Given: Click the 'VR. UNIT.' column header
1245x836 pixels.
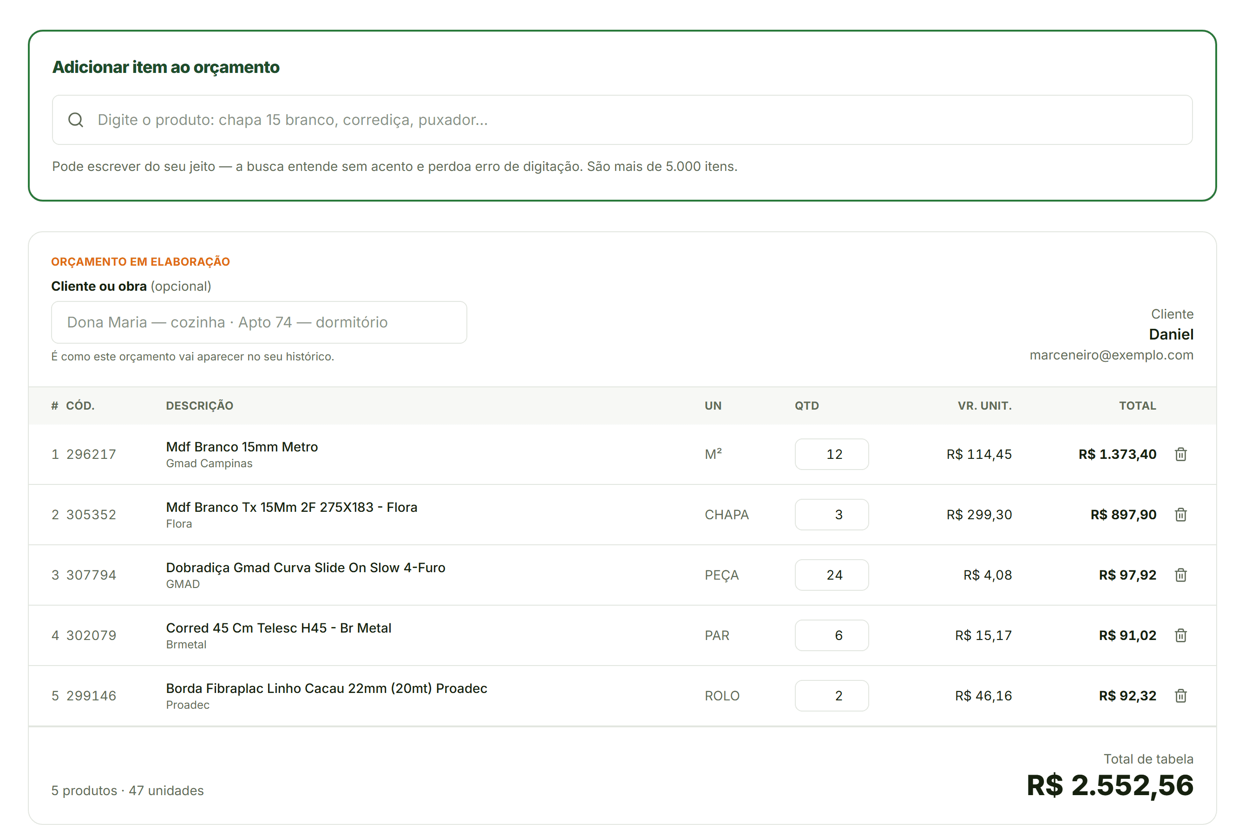Looking at the screenshot, I should point(984,406).
